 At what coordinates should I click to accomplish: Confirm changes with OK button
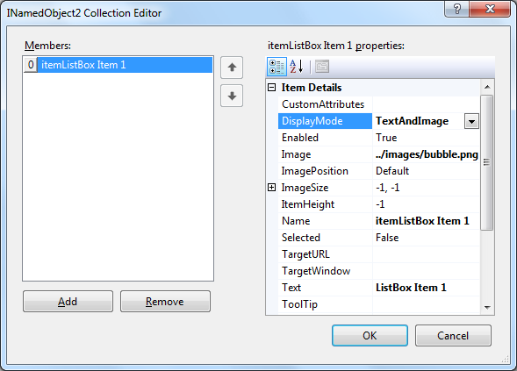(370, 335)
